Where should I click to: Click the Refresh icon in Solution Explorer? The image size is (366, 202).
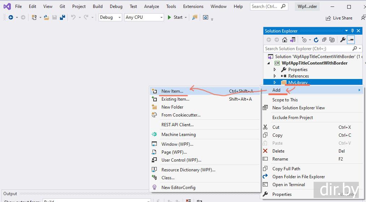pos(316,40)
